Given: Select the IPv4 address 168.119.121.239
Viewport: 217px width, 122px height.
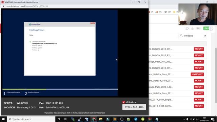Looking at the screenshot, I should 54,103.
